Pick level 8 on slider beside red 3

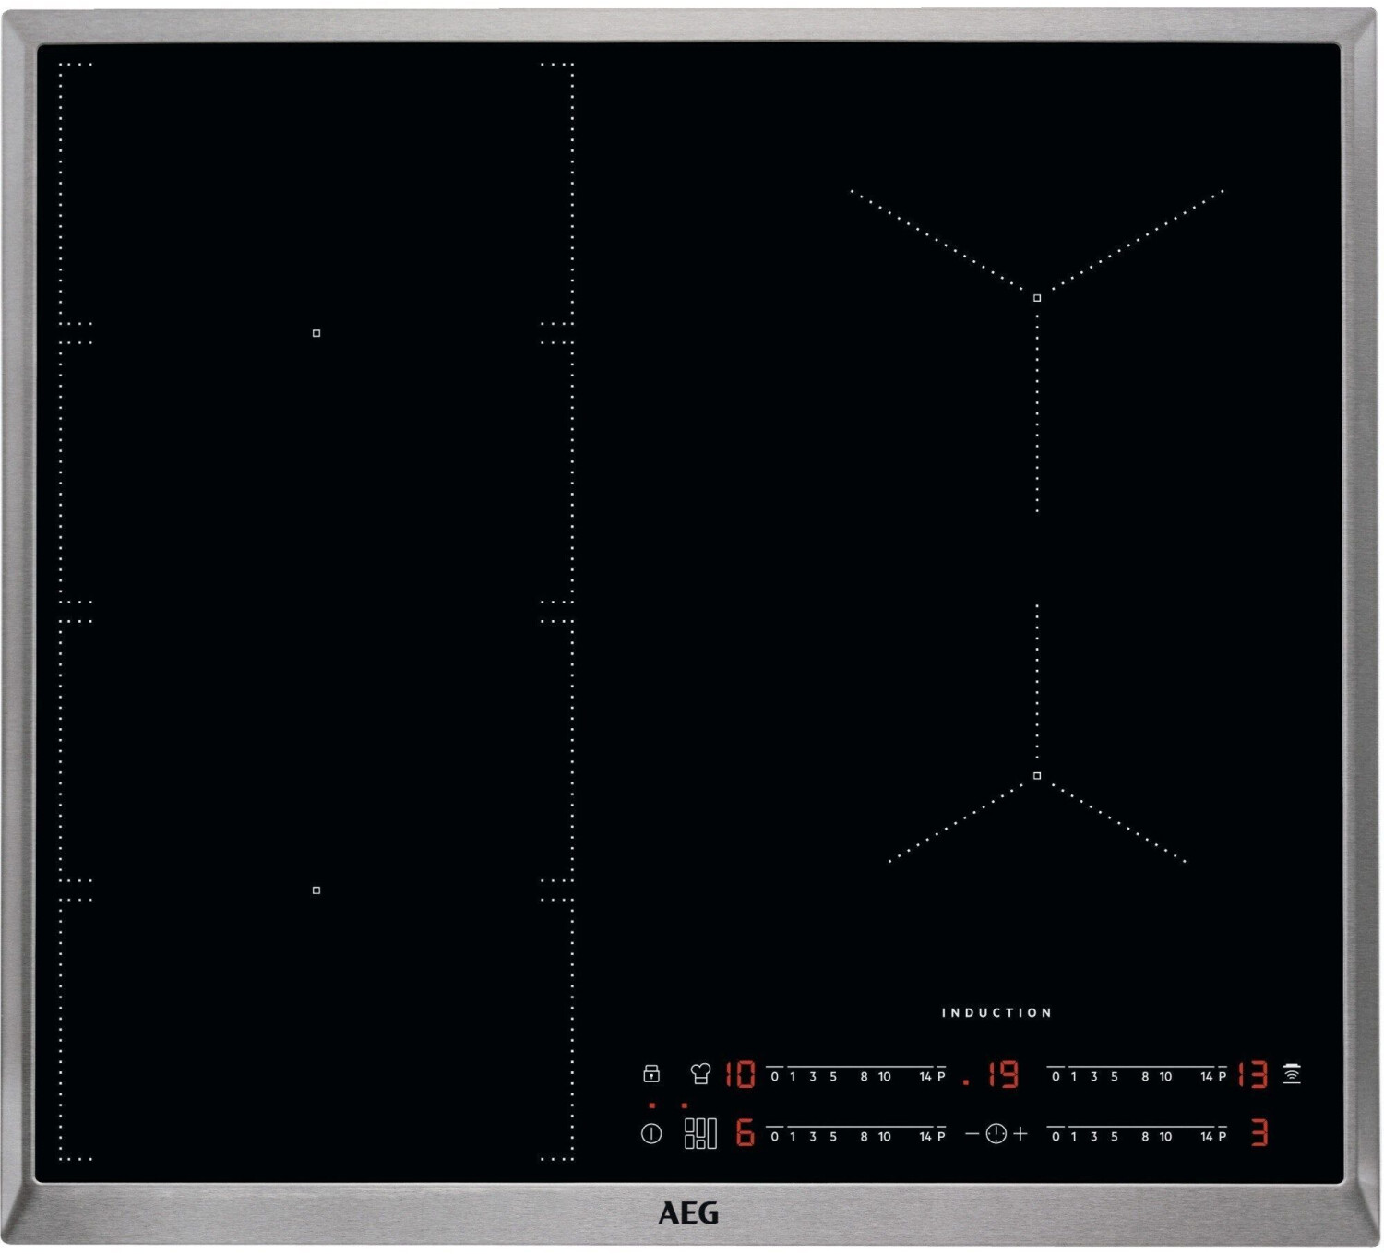click(x=1145, y=1136)
